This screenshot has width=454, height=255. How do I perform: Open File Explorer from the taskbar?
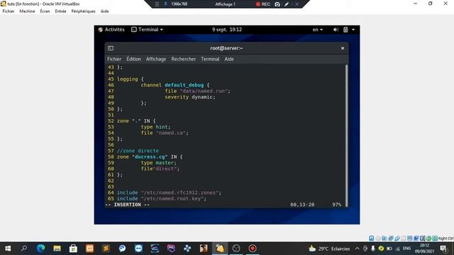[57, 249]
